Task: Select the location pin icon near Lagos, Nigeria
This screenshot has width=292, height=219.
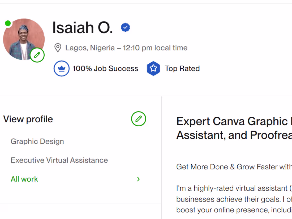Action: pos(58,48)
